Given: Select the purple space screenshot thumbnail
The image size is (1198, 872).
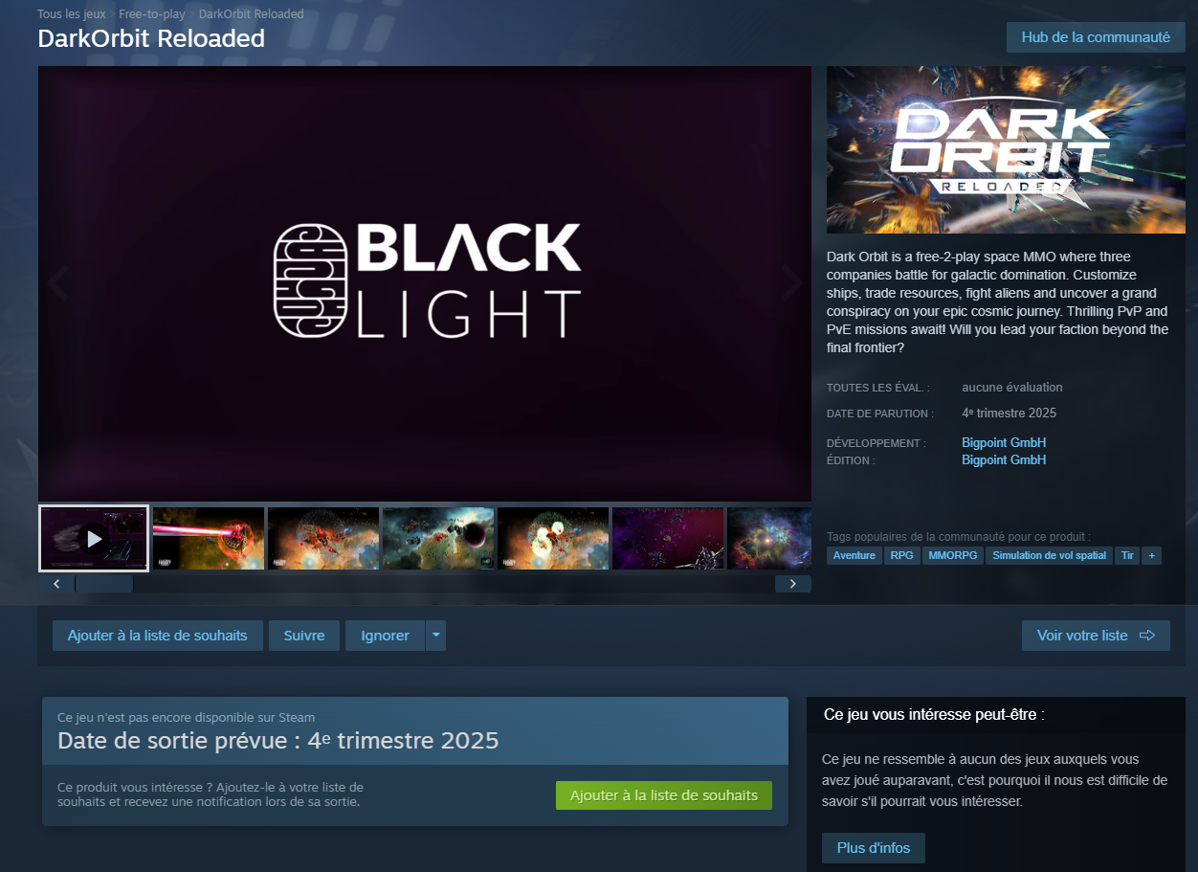Looking at the screenshot, I should pos(668,538).
